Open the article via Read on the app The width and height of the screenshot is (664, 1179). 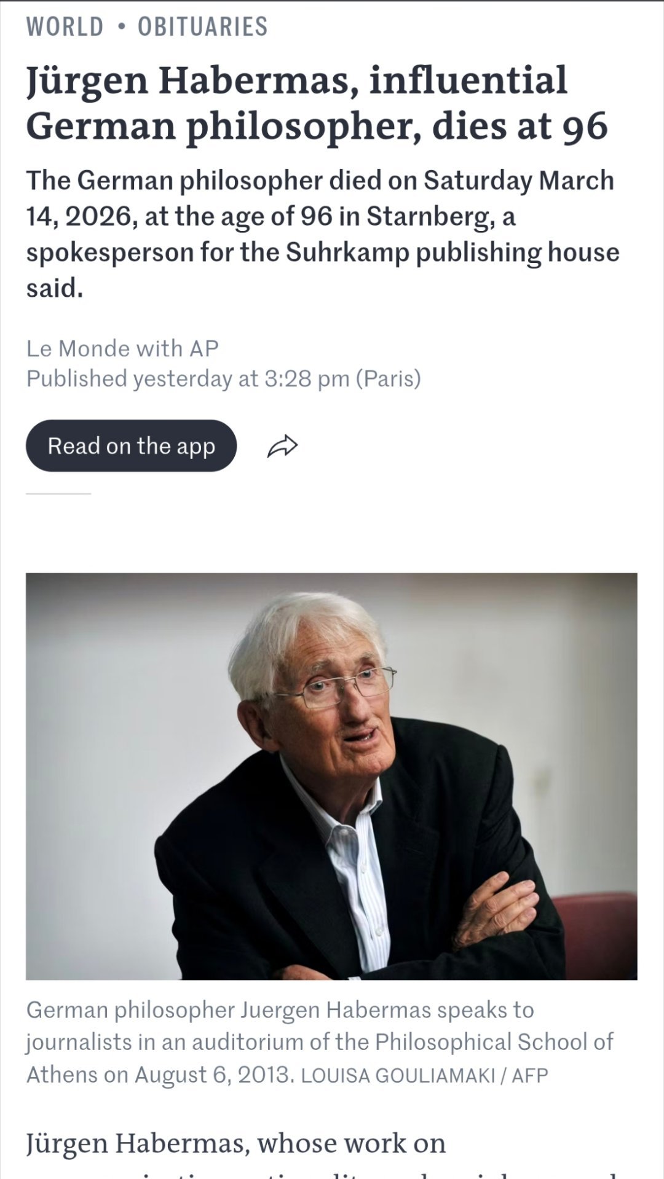pyautogui.click(x=131, y=446)
